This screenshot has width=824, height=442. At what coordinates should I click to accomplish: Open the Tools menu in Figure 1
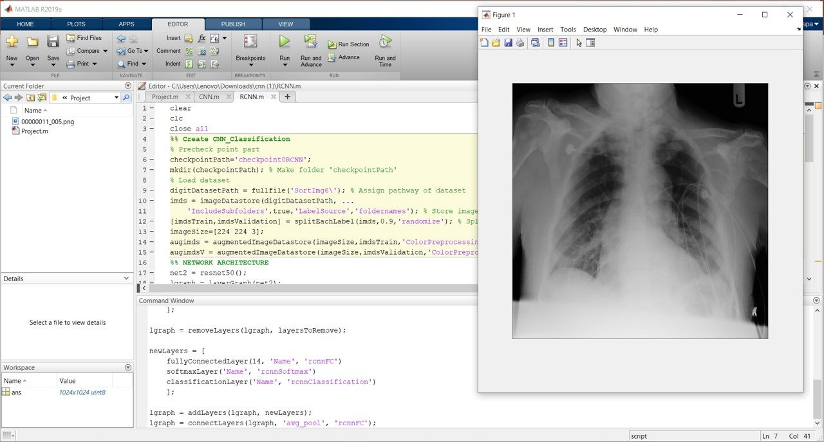point(568,30)
